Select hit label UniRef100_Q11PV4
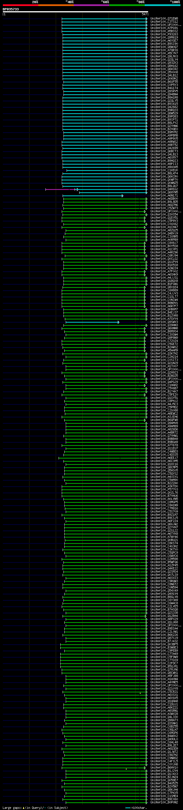This screenshot has width=183, height=810. coord(164,262)
